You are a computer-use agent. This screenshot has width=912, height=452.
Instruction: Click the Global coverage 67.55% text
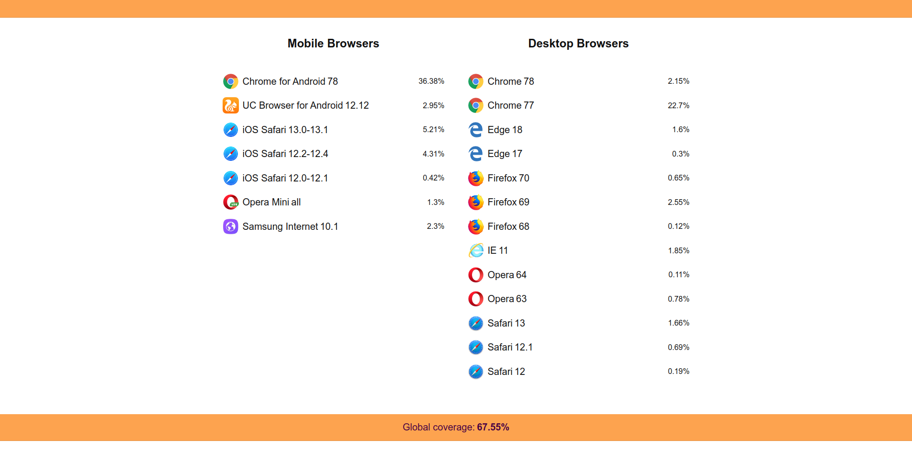coord(456,427)
